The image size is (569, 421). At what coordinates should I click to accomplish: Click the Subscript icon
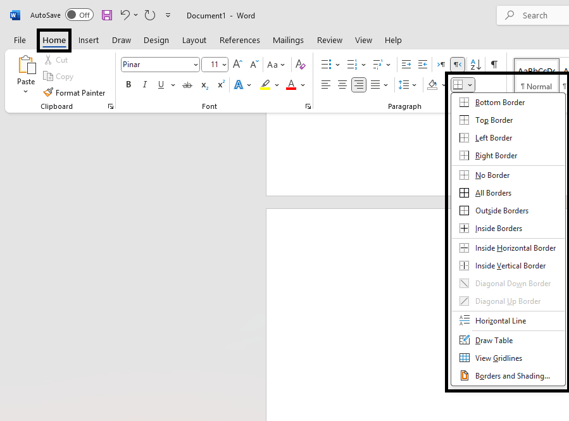pos(204,85)
